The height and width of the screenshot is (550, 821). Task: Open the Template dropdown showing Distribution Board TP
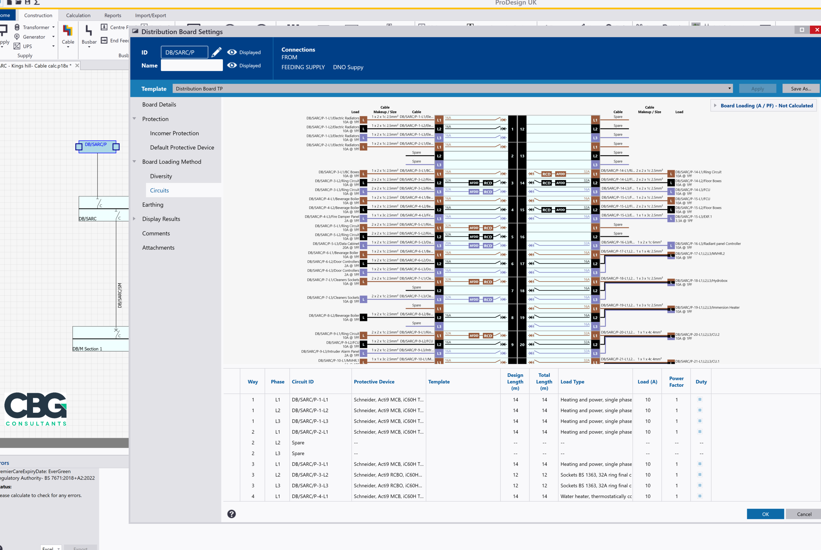729,88
